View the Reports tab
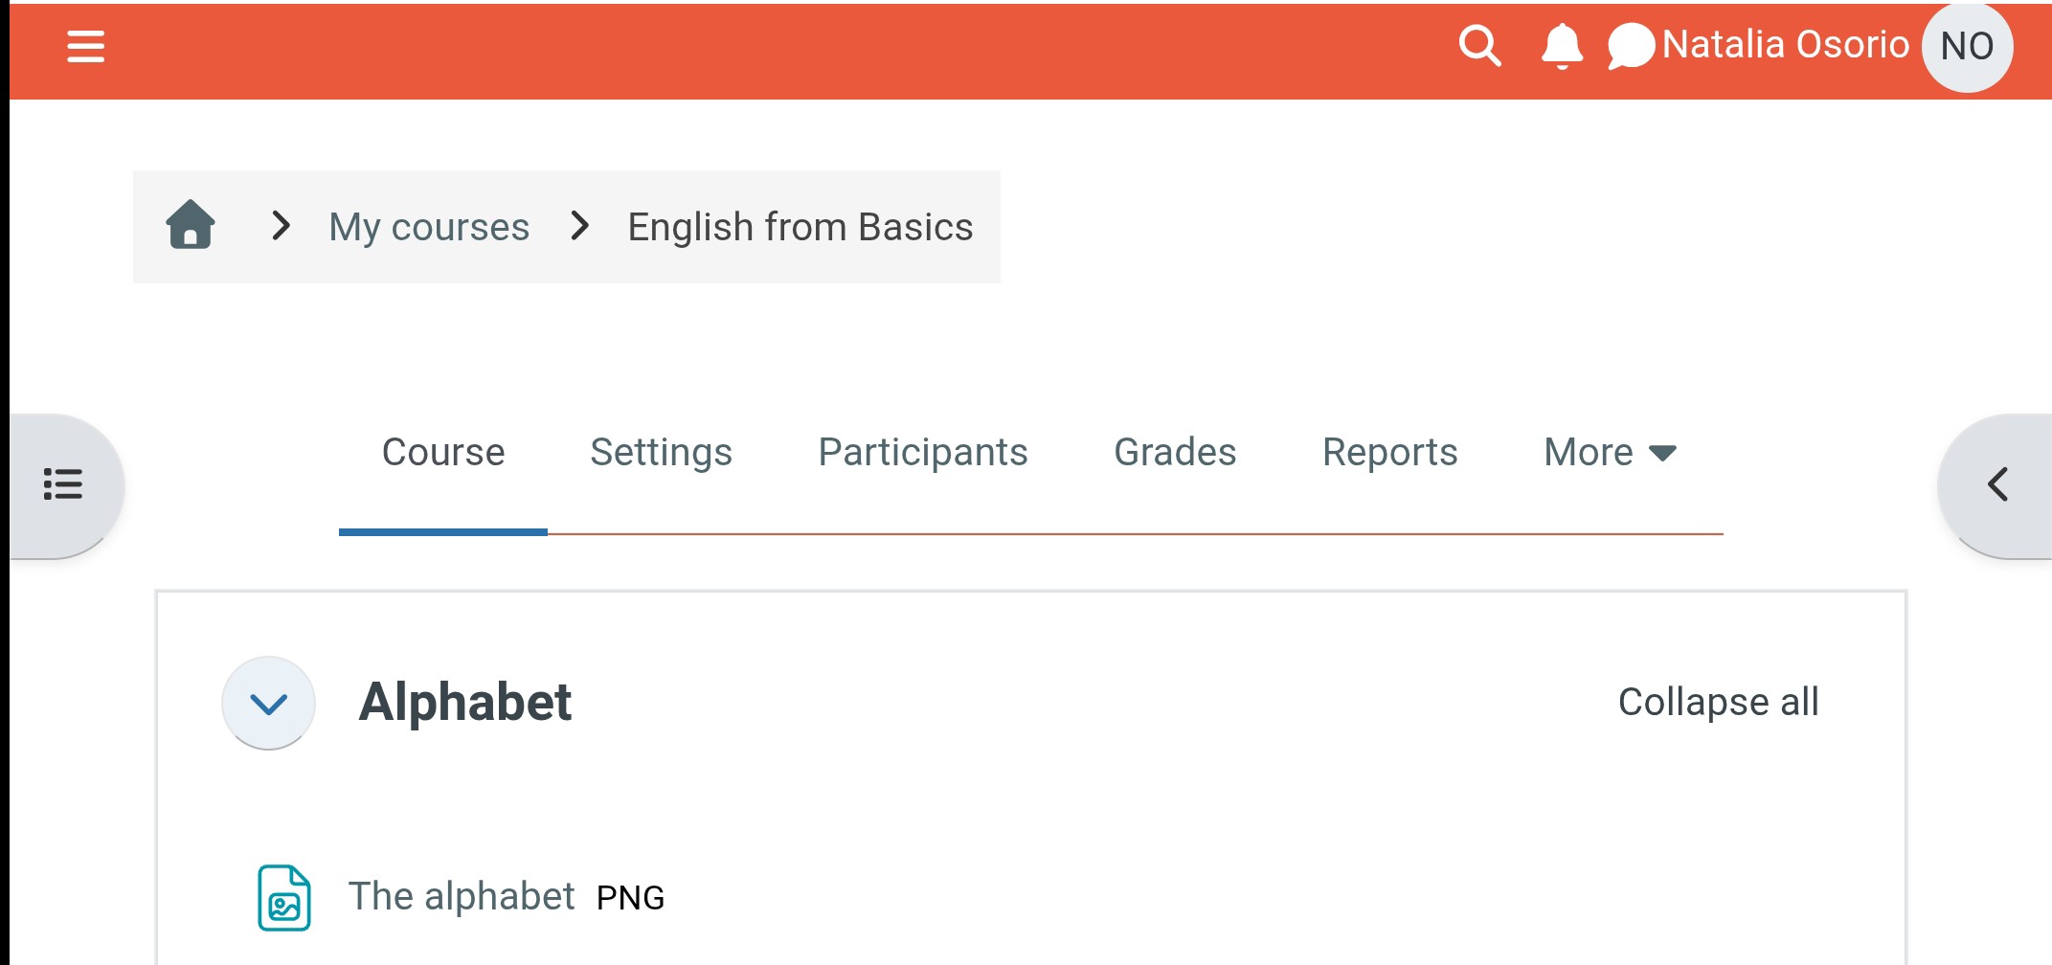Screen dimensions: 2052x965 click(x=1389, y=452)
